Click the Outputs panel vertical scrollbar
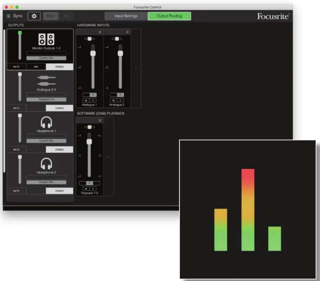Image resolution: width=320 pixels, height=281 pixels. [4, 101]
